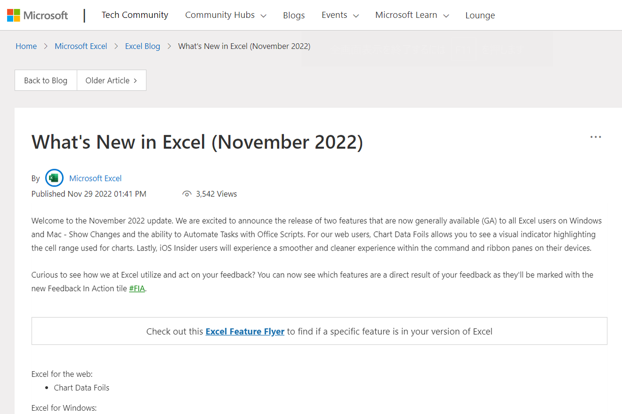Go to the Excel Blog breadcrumb link

pyautogui.click(x=142, y=46)
